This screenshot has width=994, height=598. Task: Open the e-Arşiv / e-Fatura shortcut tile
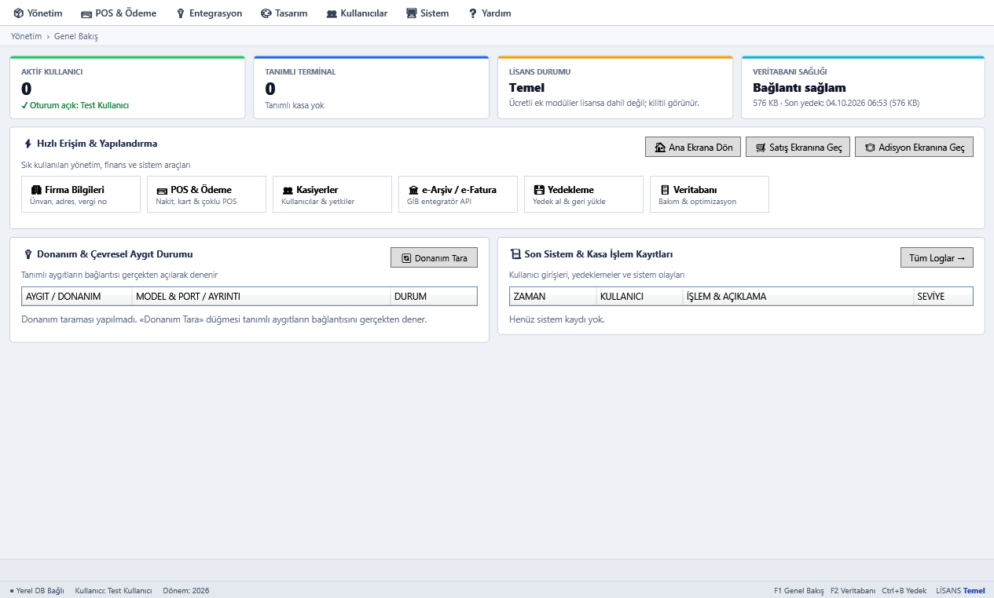click(x=458, y=195)
